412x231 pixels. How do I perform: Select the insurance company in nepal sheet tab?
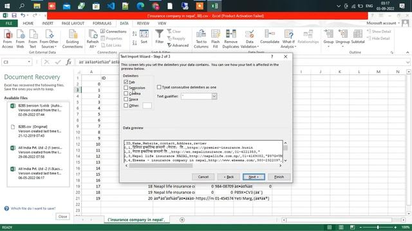click(136, 219)
